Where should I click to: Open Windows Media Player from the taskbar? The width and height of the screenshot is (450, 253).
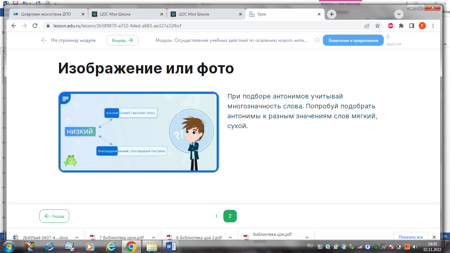(90, 246)
